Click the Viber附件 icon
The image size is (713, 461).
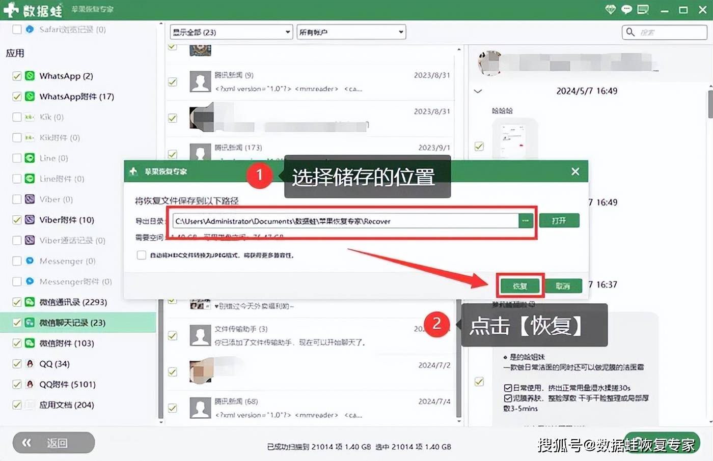pyautogui.click(x=30, y=220)
